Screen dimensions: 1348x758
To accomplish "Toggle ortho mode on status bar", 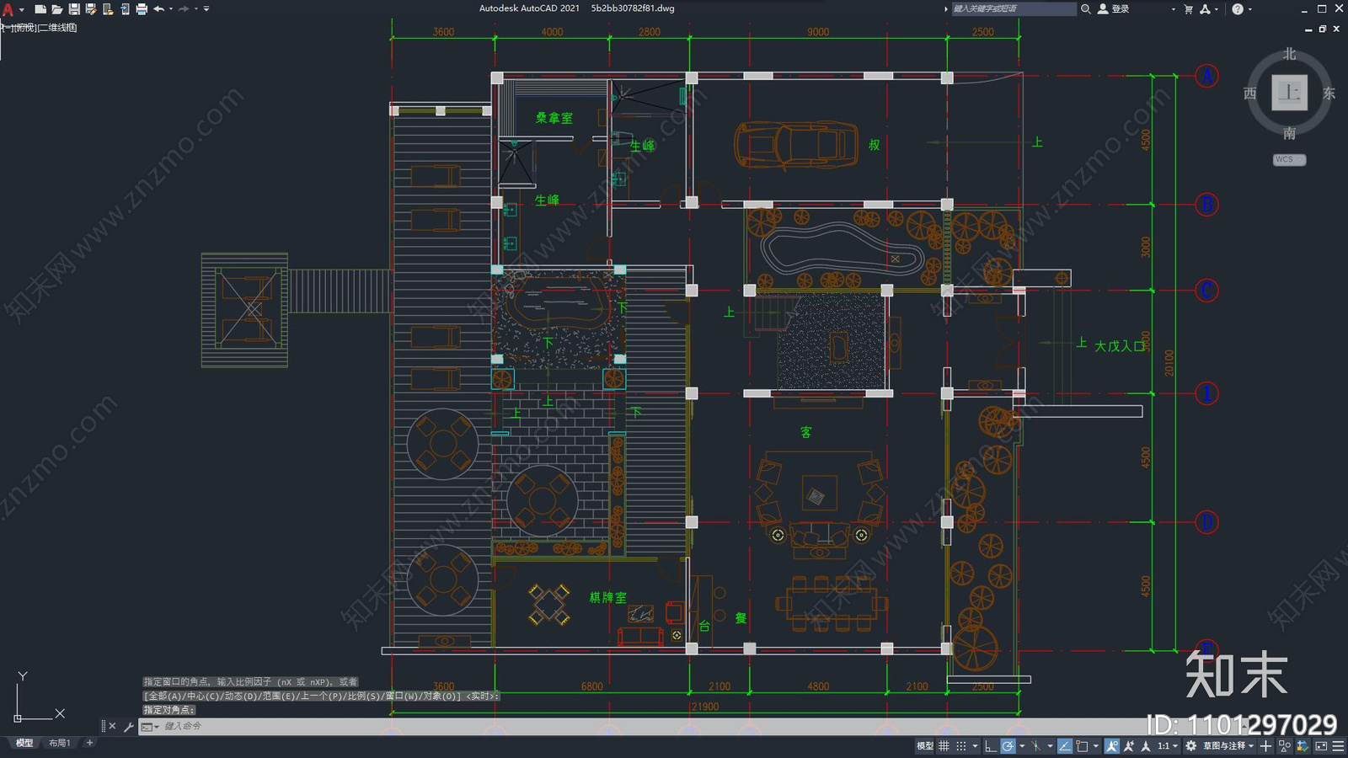I will tap(991, 745).
